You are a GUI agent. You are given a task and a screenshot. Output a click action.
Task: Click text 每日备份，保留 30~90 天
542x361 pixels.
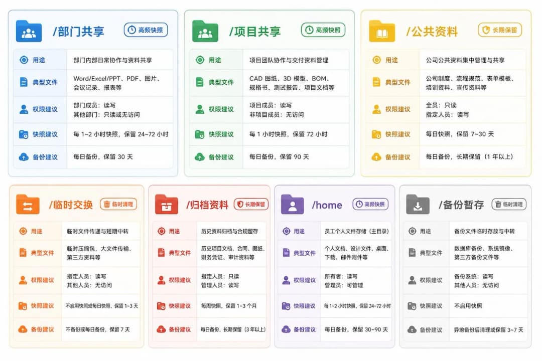coord(356,329)
